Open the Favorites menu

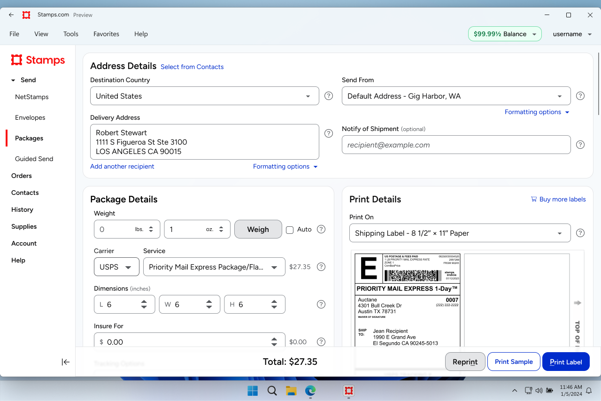coord(106,34)
